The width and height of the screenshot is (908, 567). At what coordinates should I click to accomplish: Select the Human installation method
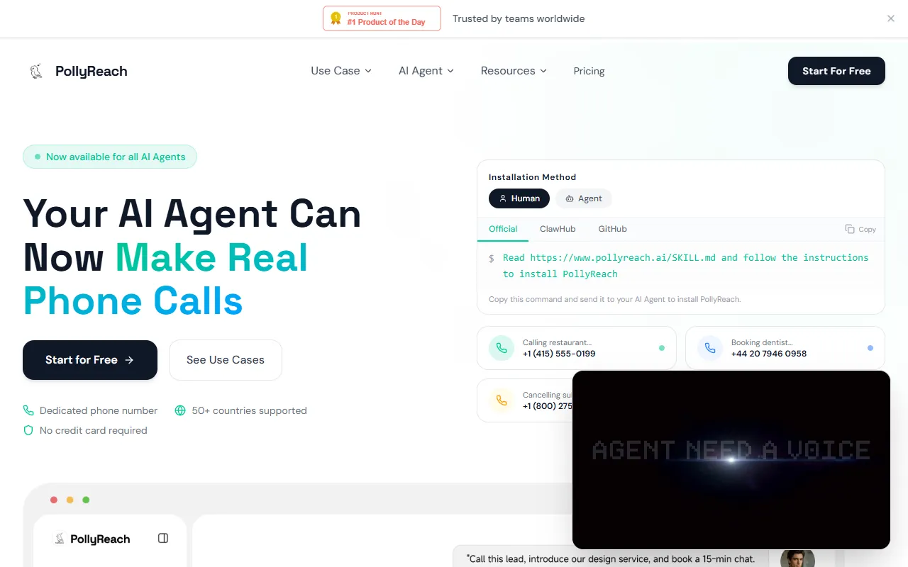(519, 198)
